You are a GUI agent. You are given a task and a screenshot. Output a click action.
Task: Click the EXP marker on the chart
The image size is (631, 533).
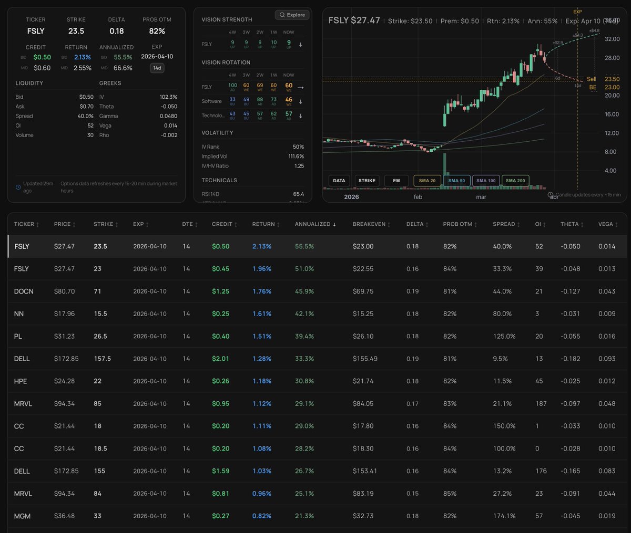(577, 12)
